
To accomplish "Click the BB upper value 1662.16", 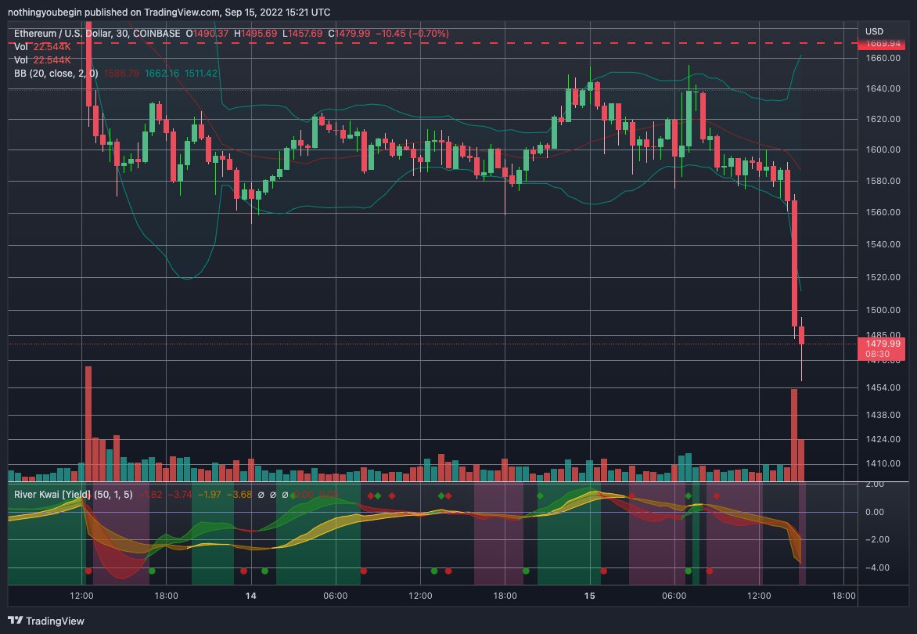I will coord(162,73).
